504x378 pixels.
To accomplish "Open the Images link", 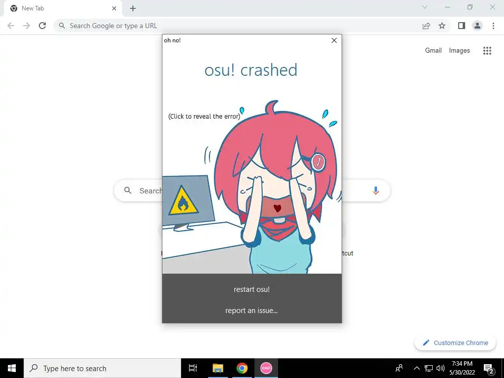I will click(459, 51).
